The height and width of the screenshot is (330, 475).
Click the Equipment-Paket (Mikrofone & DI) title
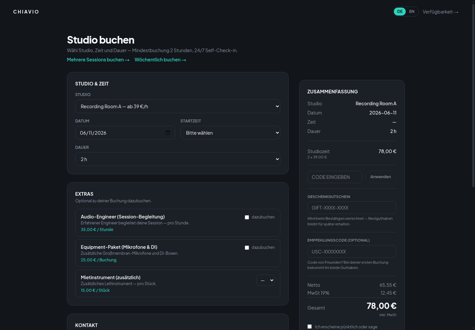(x=119, y=247)
